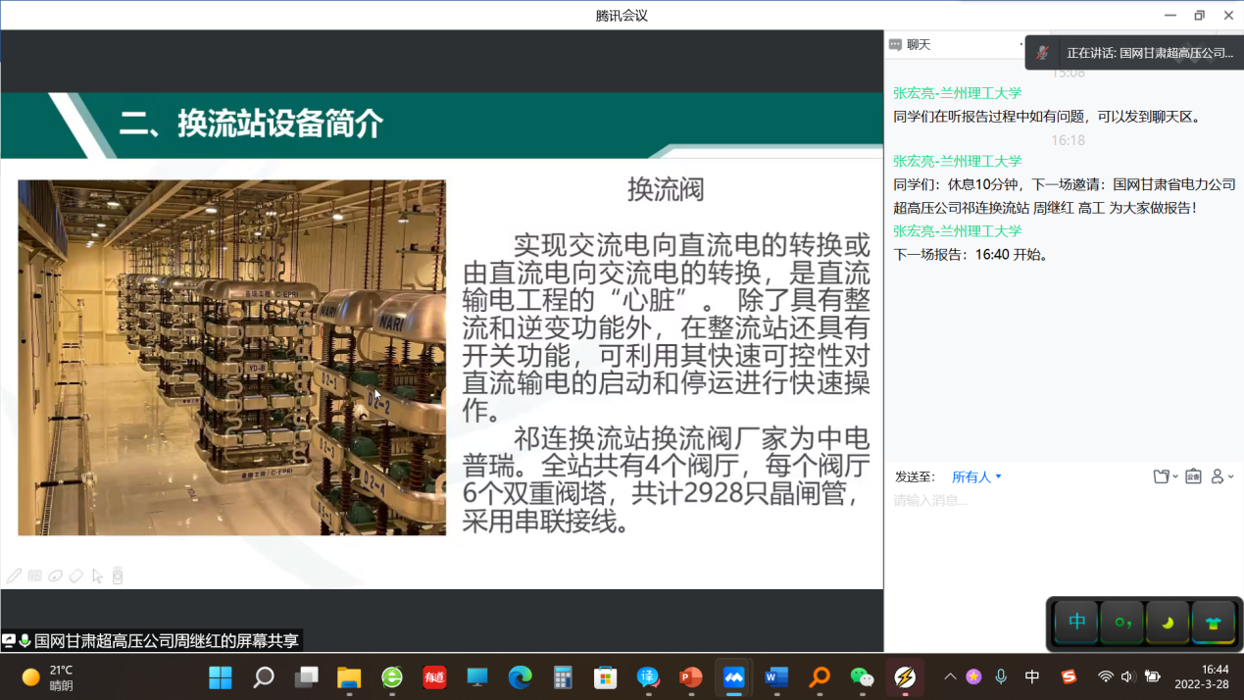Screen dimensions: 1244x700
Task: Click the screen share indicator icon
Action: (x=9, y=641)
